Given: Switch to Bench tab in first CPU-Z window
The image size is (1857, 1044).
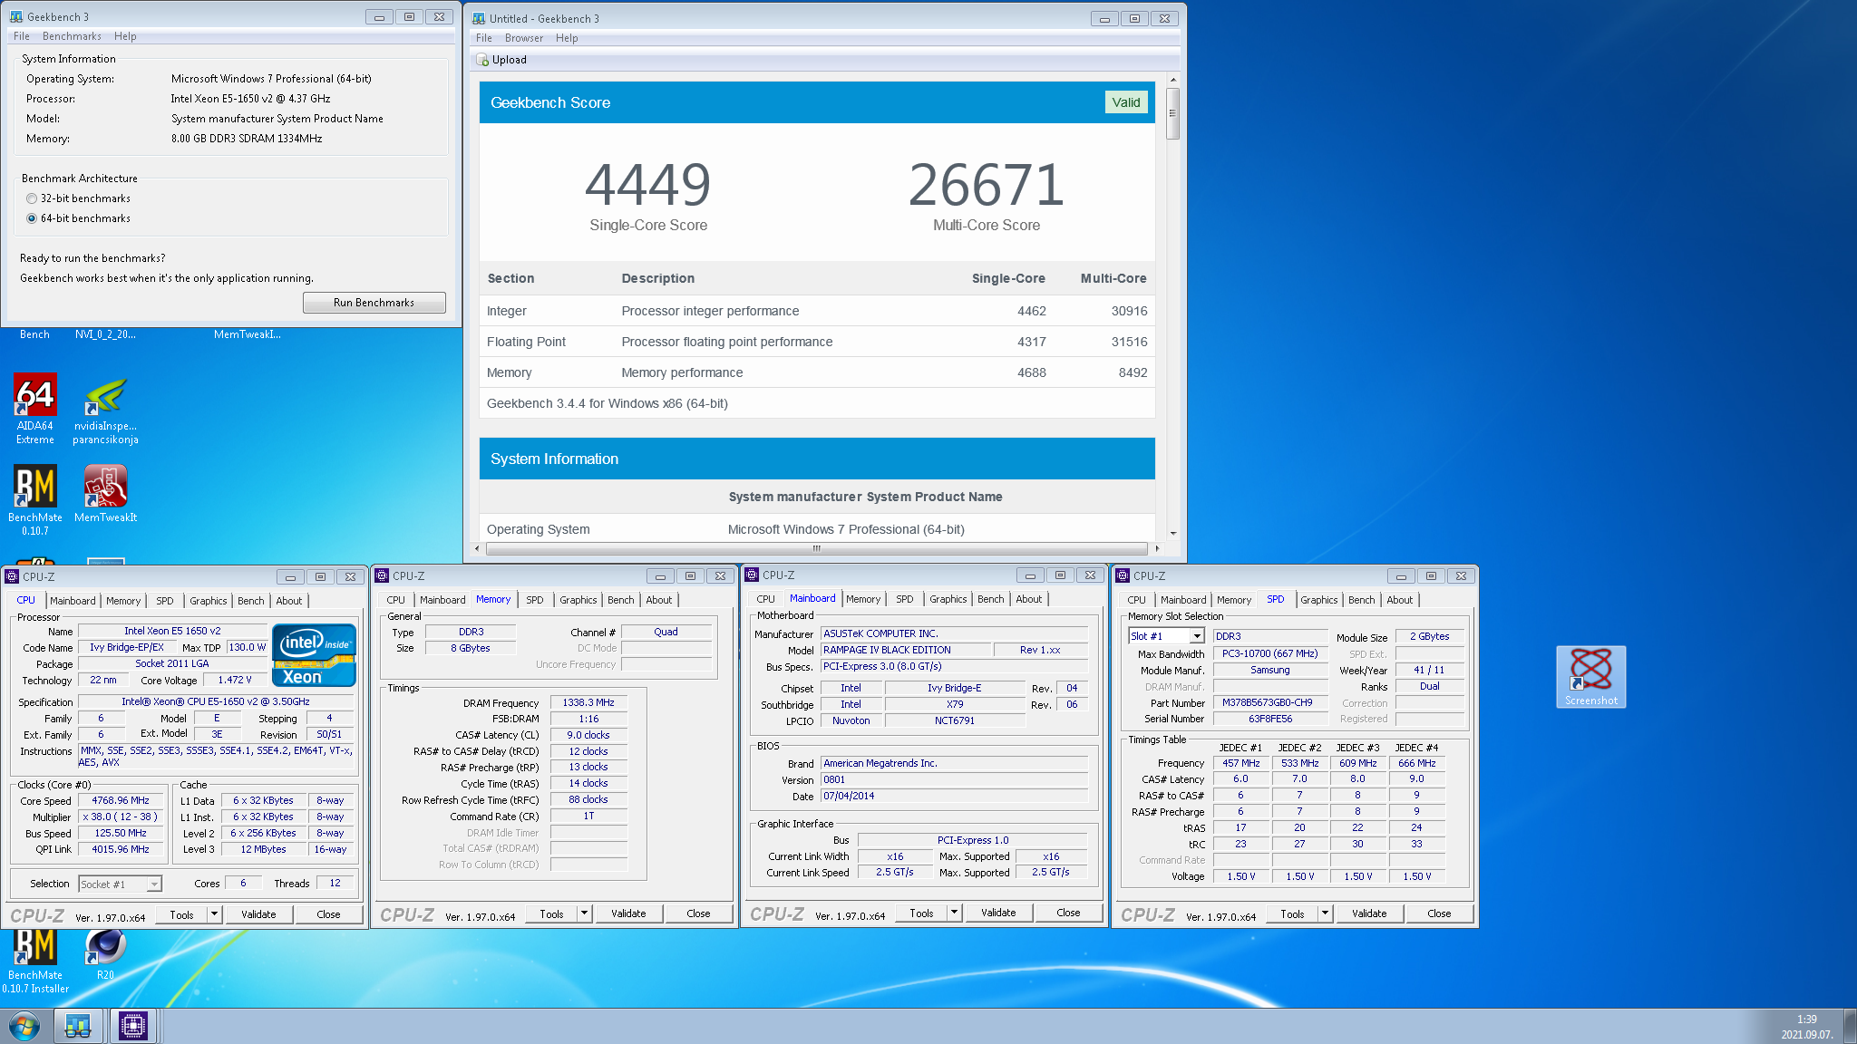Looking at the screenshot, I should click(251, 601).
